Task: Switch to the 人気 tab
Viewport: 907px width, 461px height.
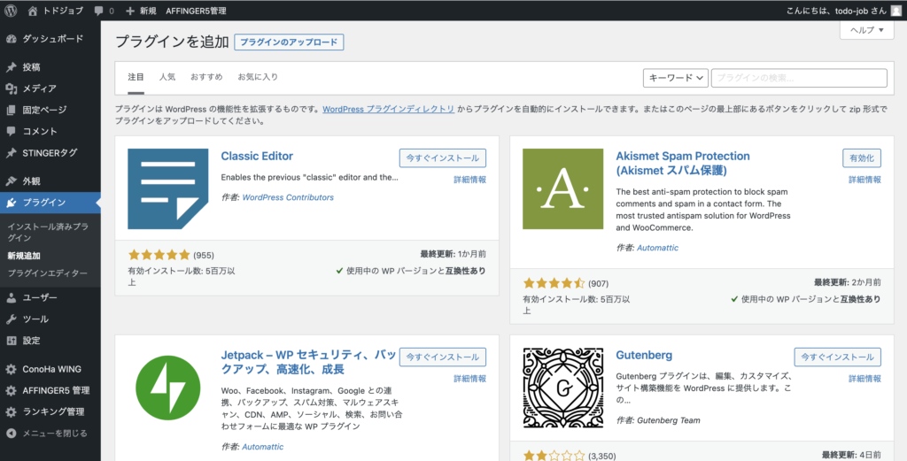Action: tap(167, 77)
